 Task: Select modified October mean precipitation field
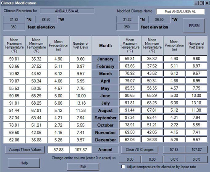tap(174, 125)
